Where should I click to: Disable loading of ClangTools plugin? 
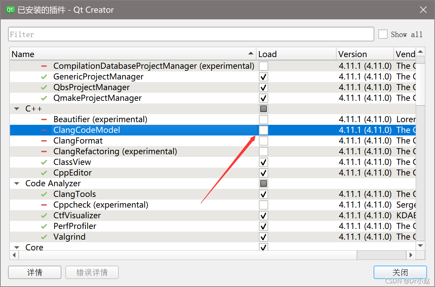click(264, 194)
